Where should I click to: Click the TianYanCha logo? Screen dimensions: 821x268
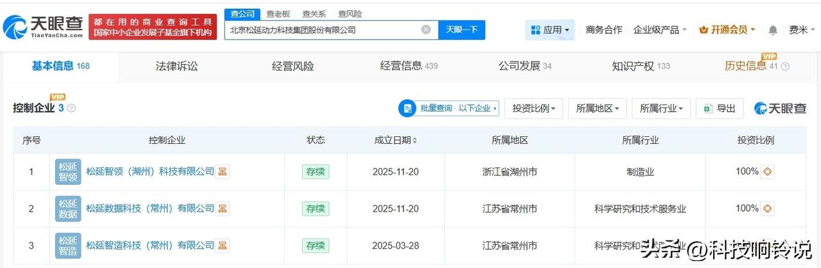coord(43,27)
